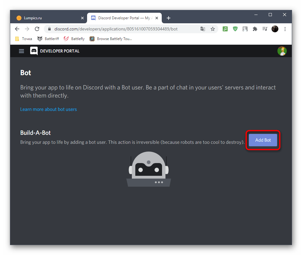
Task: Click the green music note extension icon
Action: 225,29
